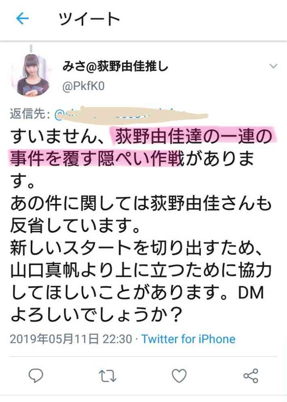Tap the line mentioning 山口真帆より上に
Screen dimensions: 287x402
pos(141,270)
